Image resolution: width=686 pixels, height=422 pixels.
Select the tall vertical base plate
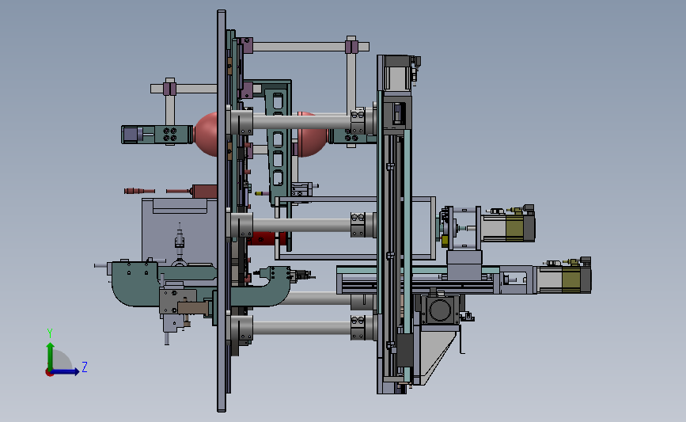[222, 211]
